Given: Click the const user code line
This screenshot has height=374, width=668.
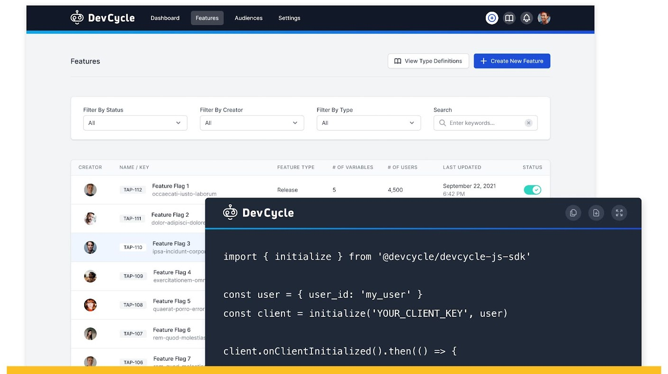Looking at the screenshot, I should (323, 295).
